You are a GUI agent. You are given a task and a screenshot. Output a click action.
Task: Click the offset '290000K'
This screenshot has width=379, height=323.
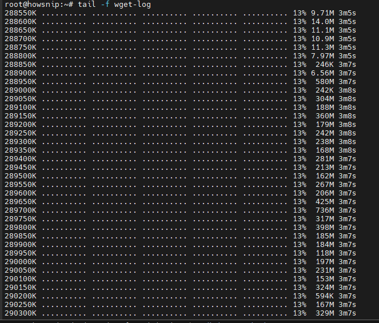click(x=21, y=262)
